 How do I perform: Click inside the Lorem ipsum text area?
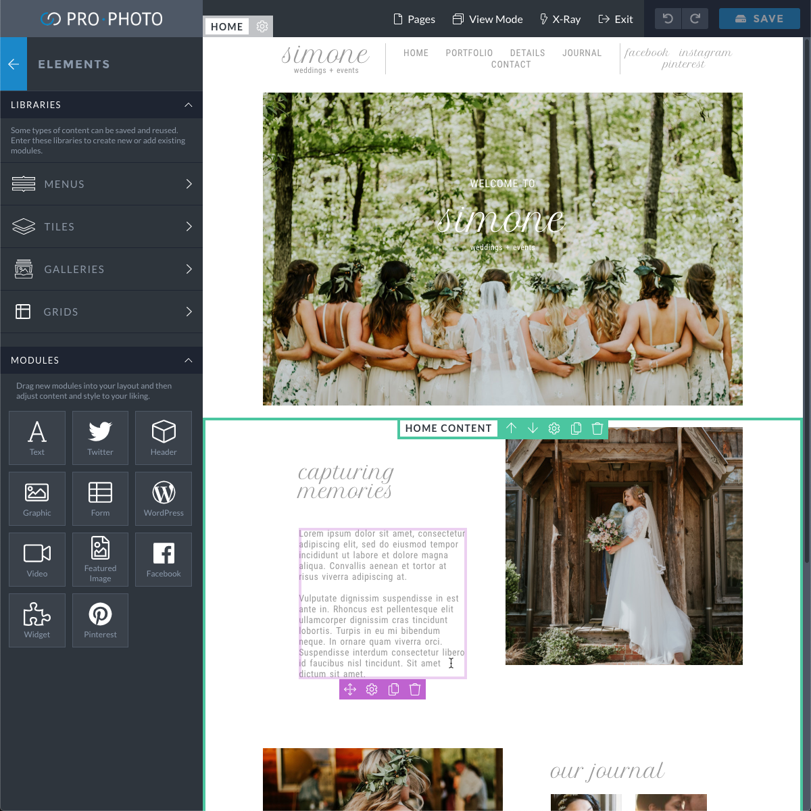point(382,601)
